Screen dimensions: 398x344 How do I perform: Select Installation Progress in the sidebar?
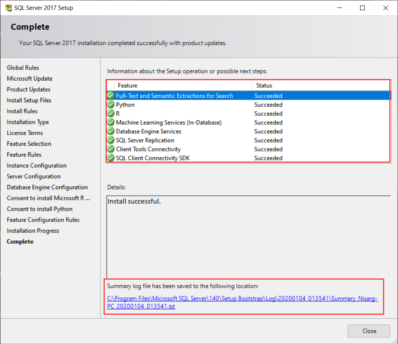[33, 230]
